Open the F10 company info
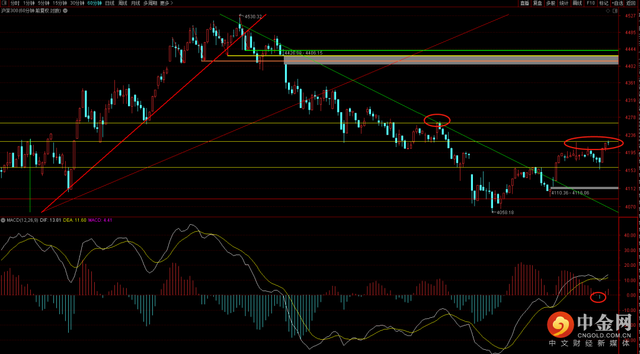The width and height of the screenshot is (640, 354). (590, 3)
